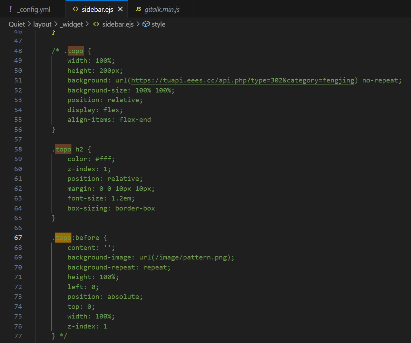Click 'position: absolute;' text

[105, 296]
